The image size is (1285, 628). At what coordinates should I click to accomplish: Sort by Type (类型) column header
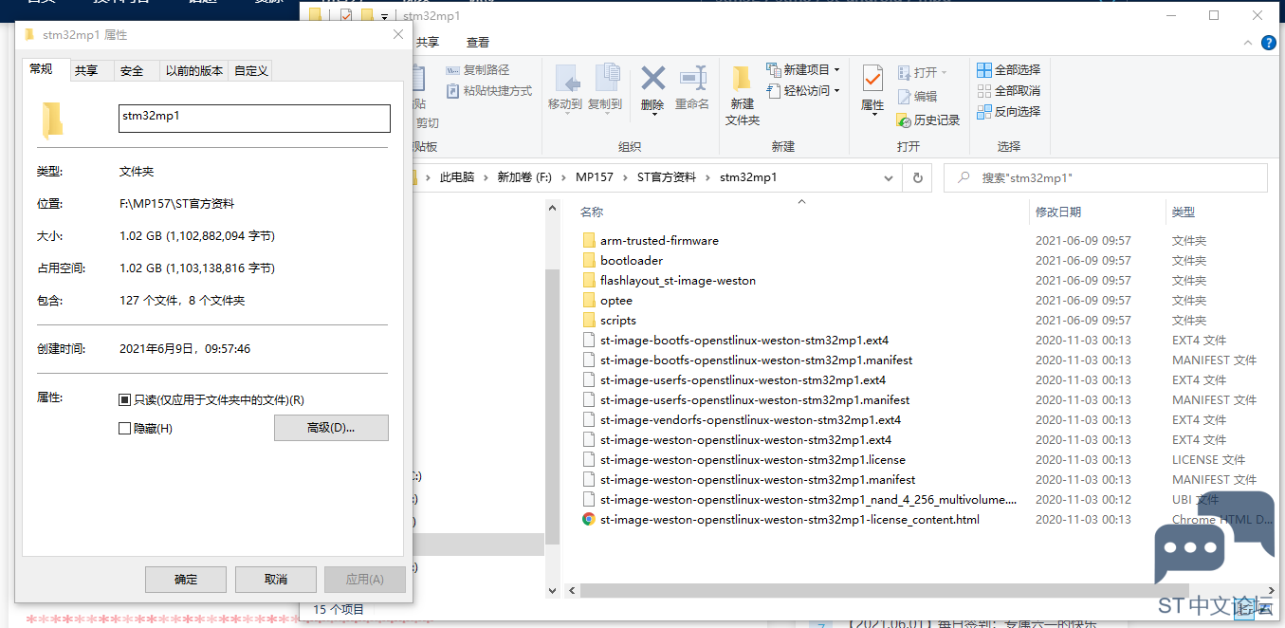click(x=1184, y=212)
